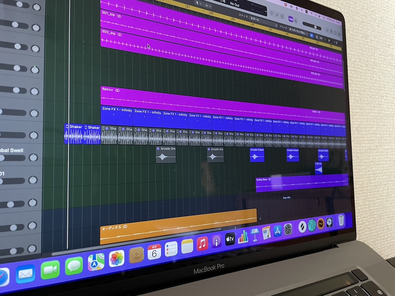Toggle the purple 1234 count-in button

(291, 19)
